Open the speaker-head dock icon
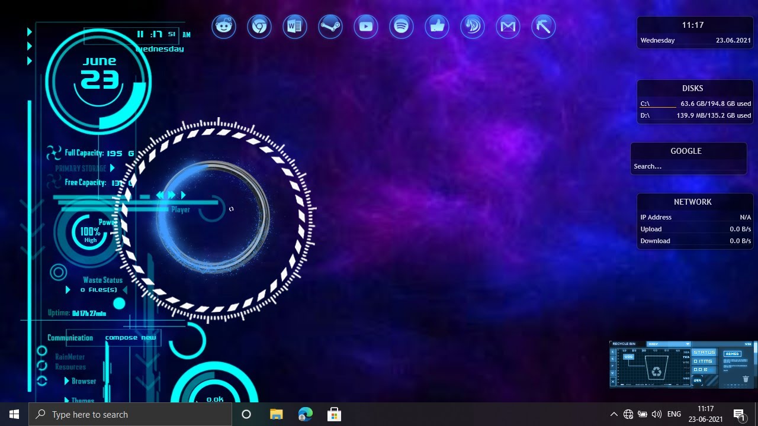This screenshot has height=426, width=758. (473, 27)
